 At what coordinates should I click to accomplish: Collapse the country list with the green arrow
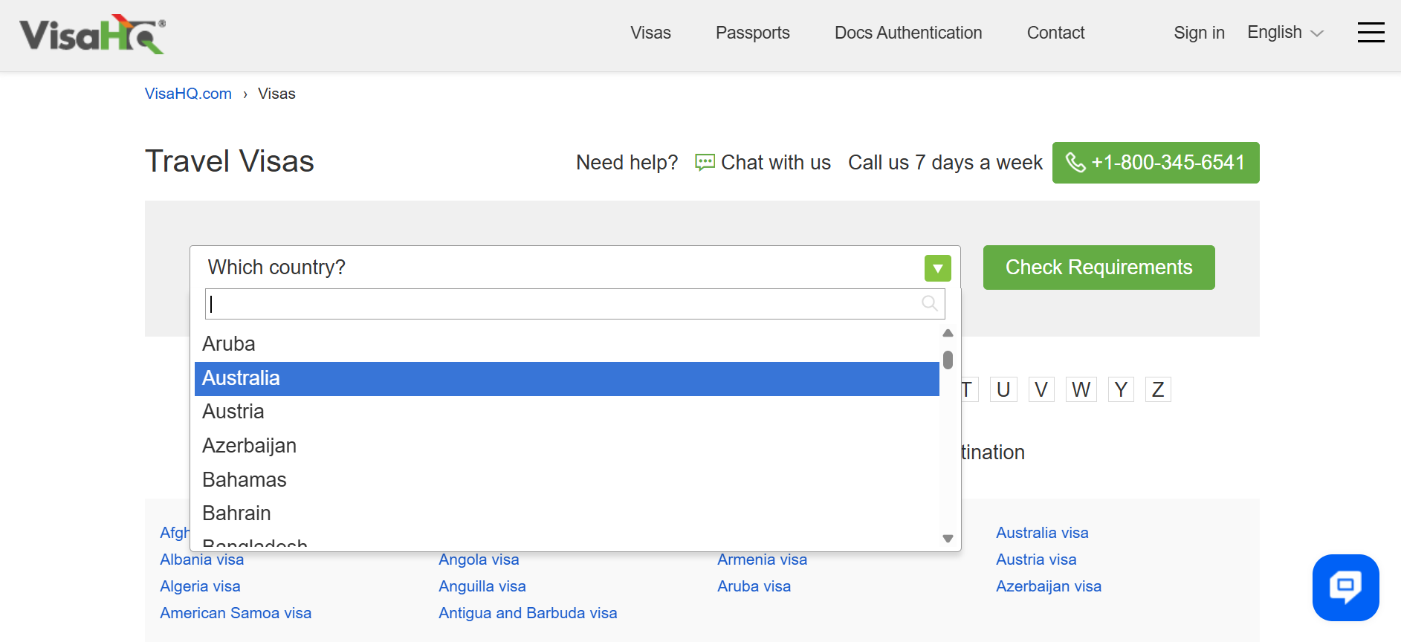938,268
